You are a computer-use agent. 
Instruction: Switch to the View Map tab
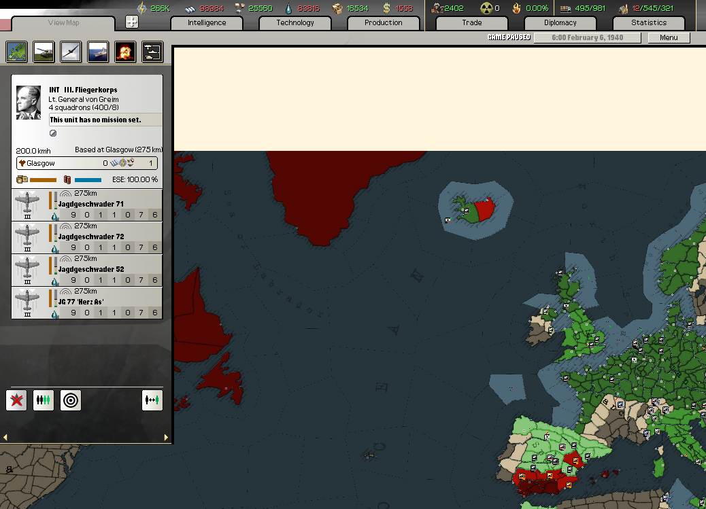pos(63,23)
